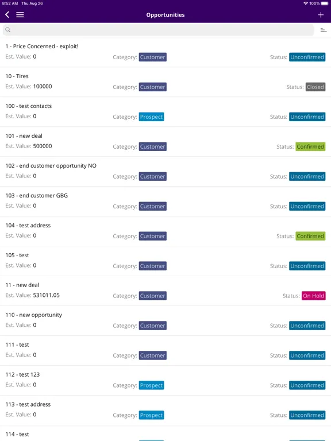This screenshot has width=331, height=441.
Task: Open opportunity 1 - Price Concerned - exploit!
Action: (165, 52)
